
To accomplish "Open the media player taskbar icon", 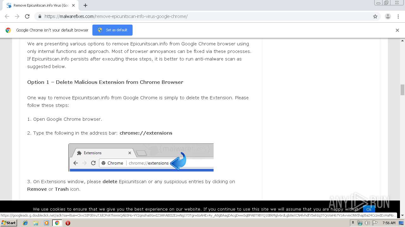I will tap(47, 223).
